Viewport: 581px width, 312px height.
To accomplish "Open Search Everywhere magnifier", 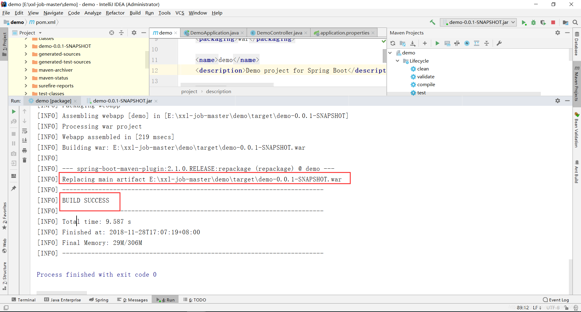I will (575, 22).
